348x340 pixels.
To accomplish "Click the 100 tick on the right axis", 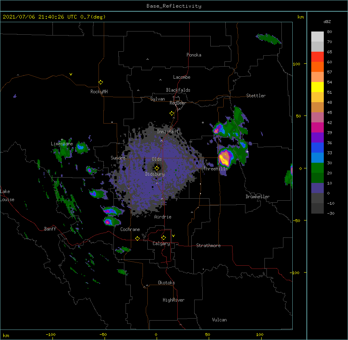I will [x=296, y=64].
